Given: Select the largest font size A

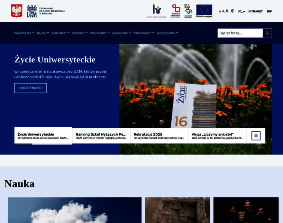Looking at the screenshot, I should point(227,11).
